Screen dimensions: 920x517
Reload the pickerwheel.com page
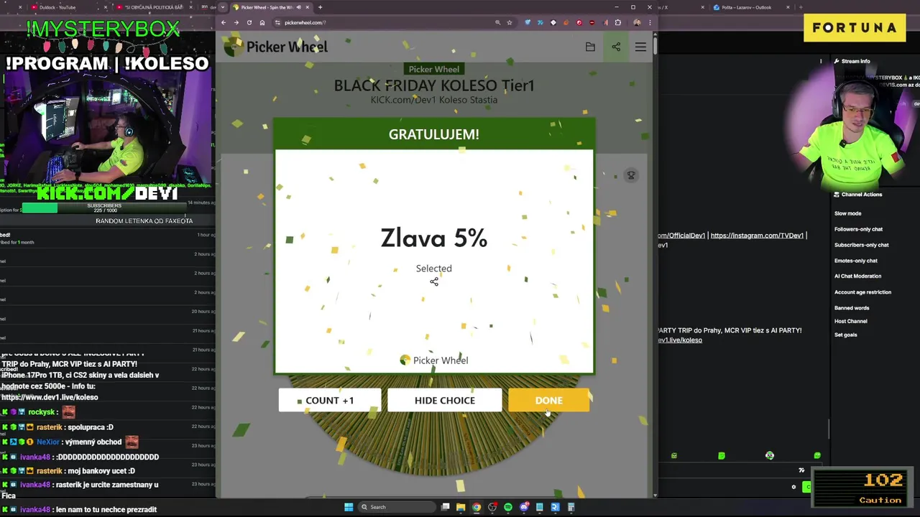click(249, 22)
